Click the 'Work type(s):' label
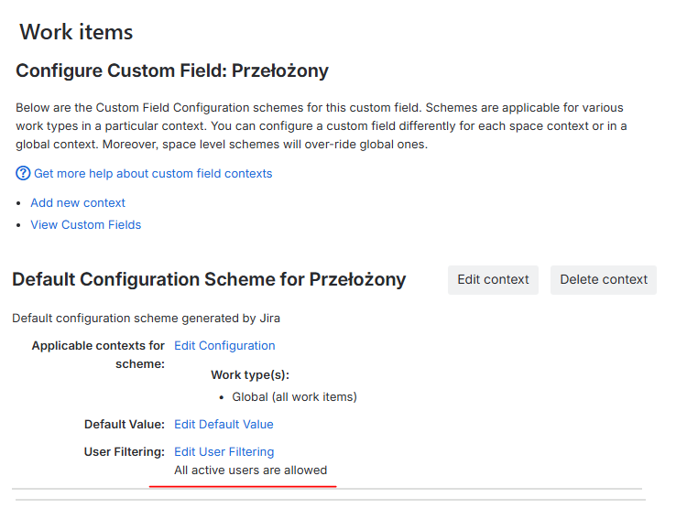 250,374
